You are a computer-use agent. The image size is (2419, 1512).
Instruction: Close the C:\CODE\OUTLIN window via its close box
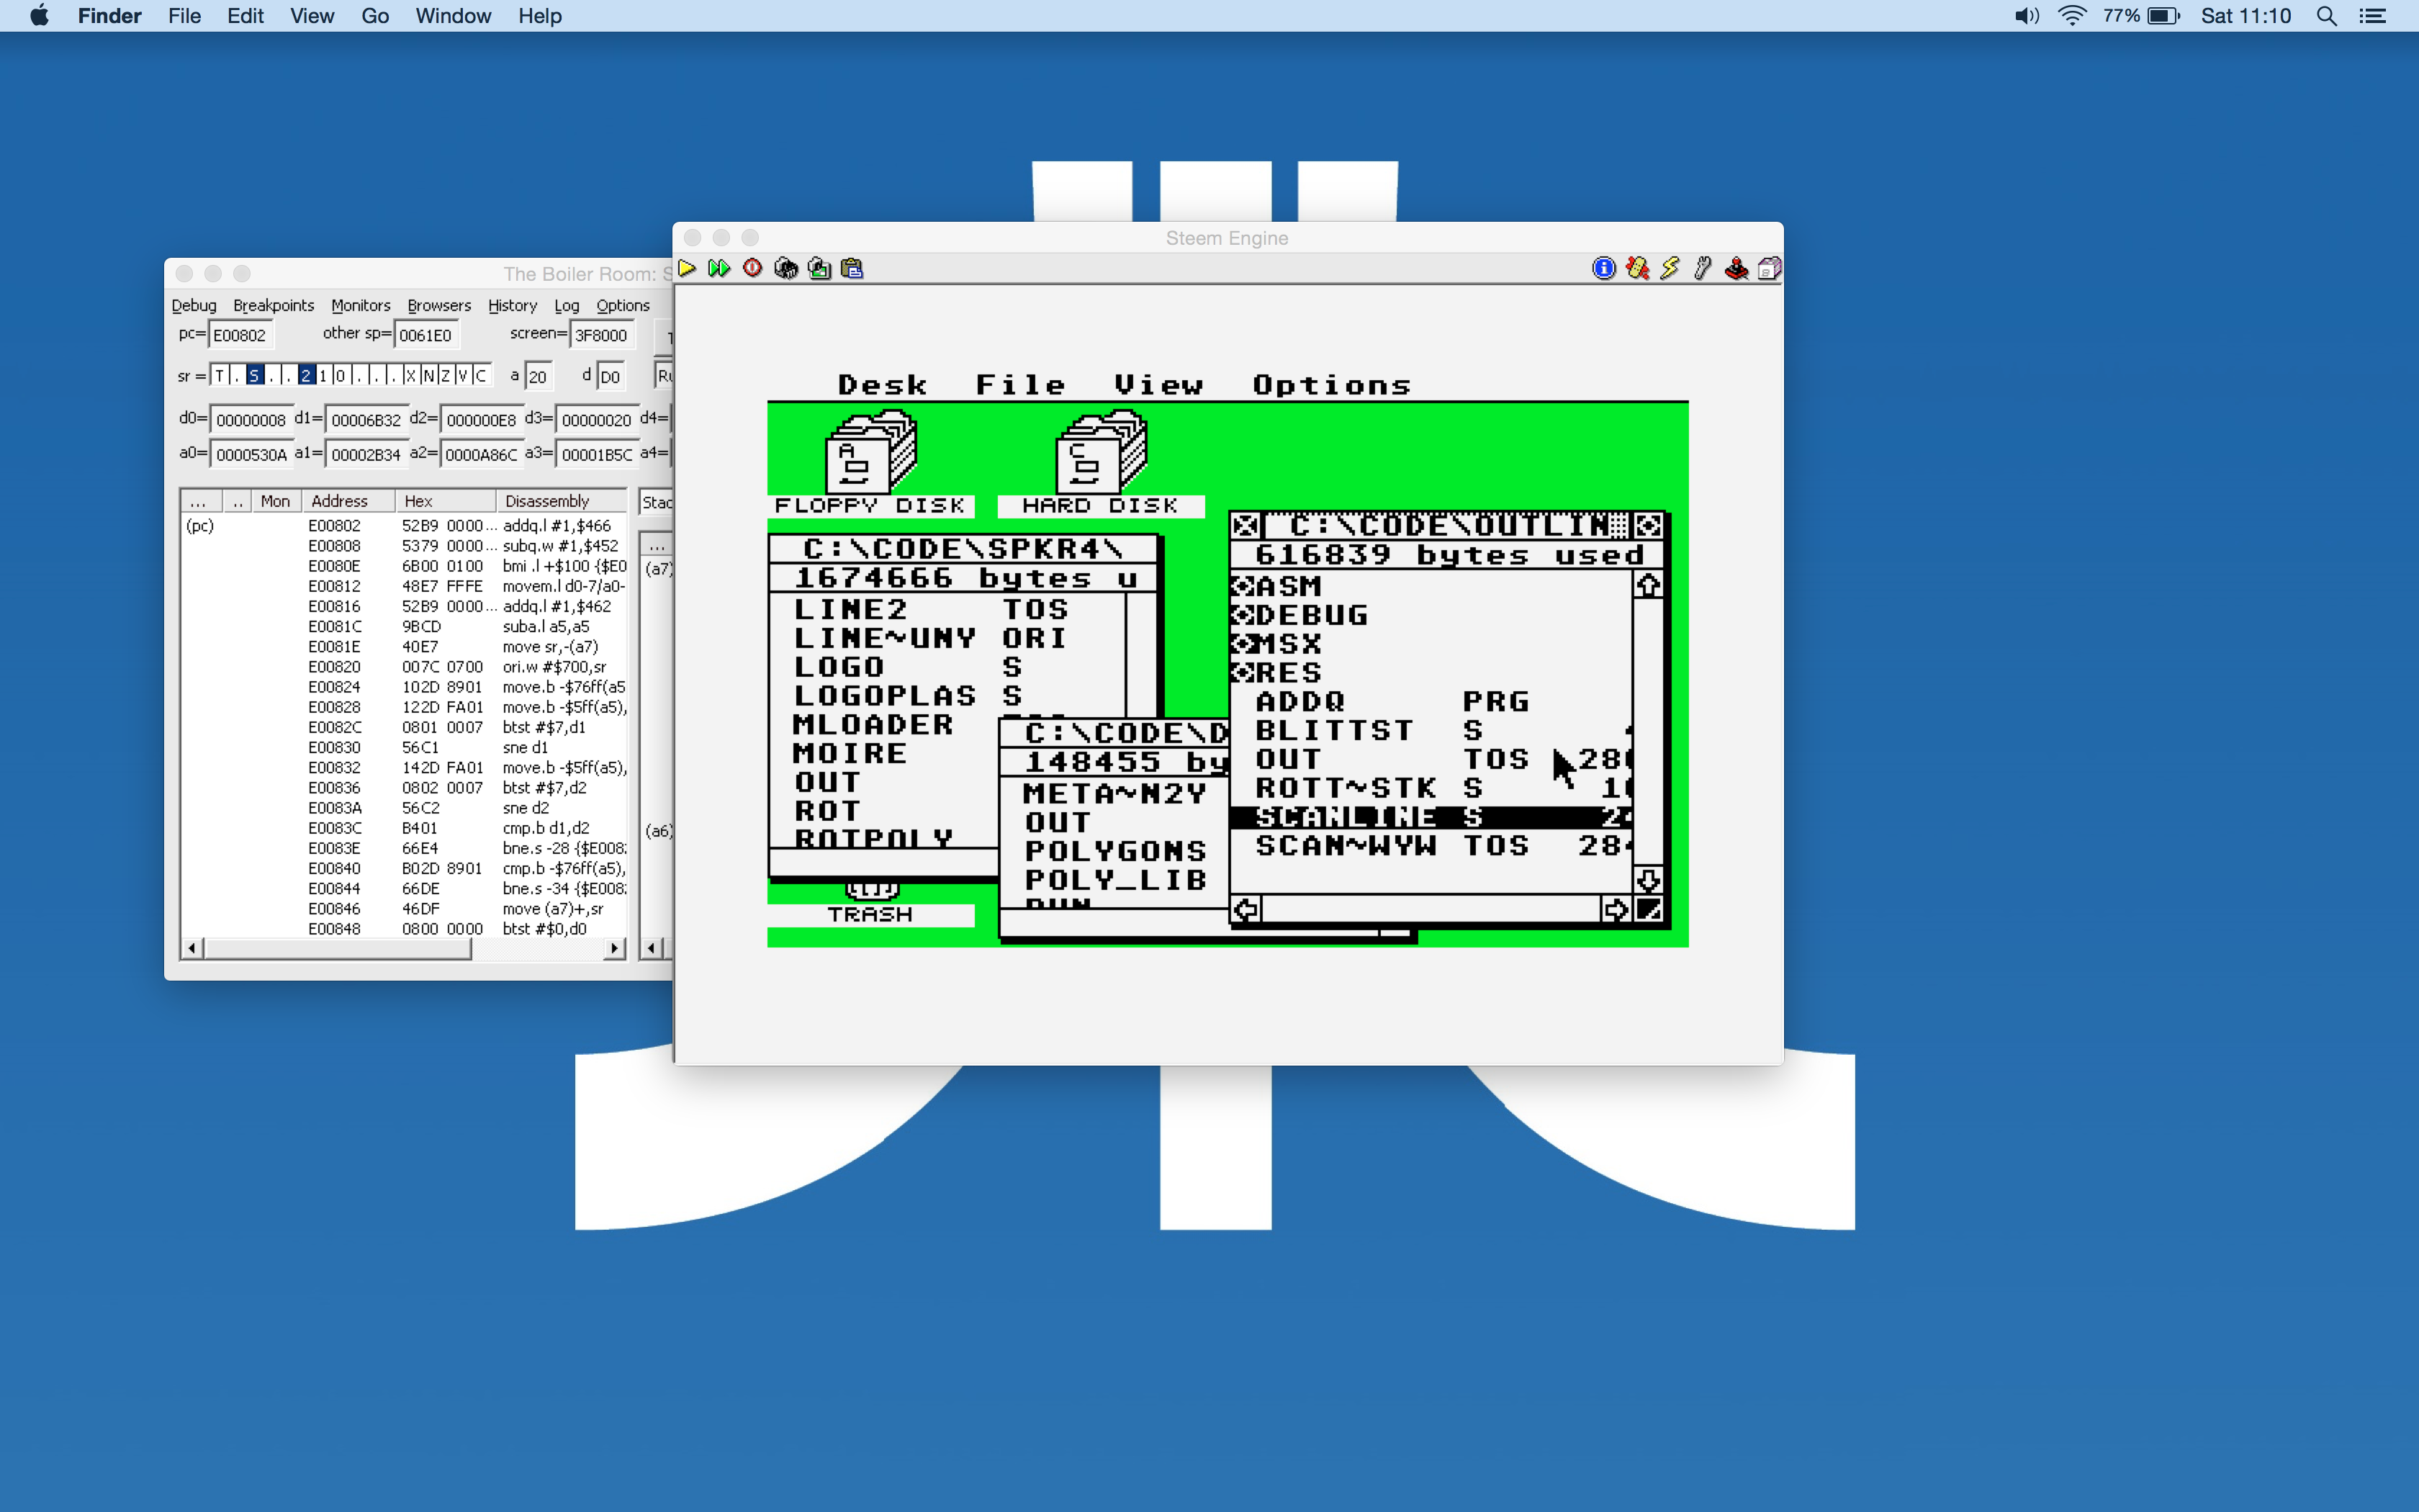(x=1245, y=525)
